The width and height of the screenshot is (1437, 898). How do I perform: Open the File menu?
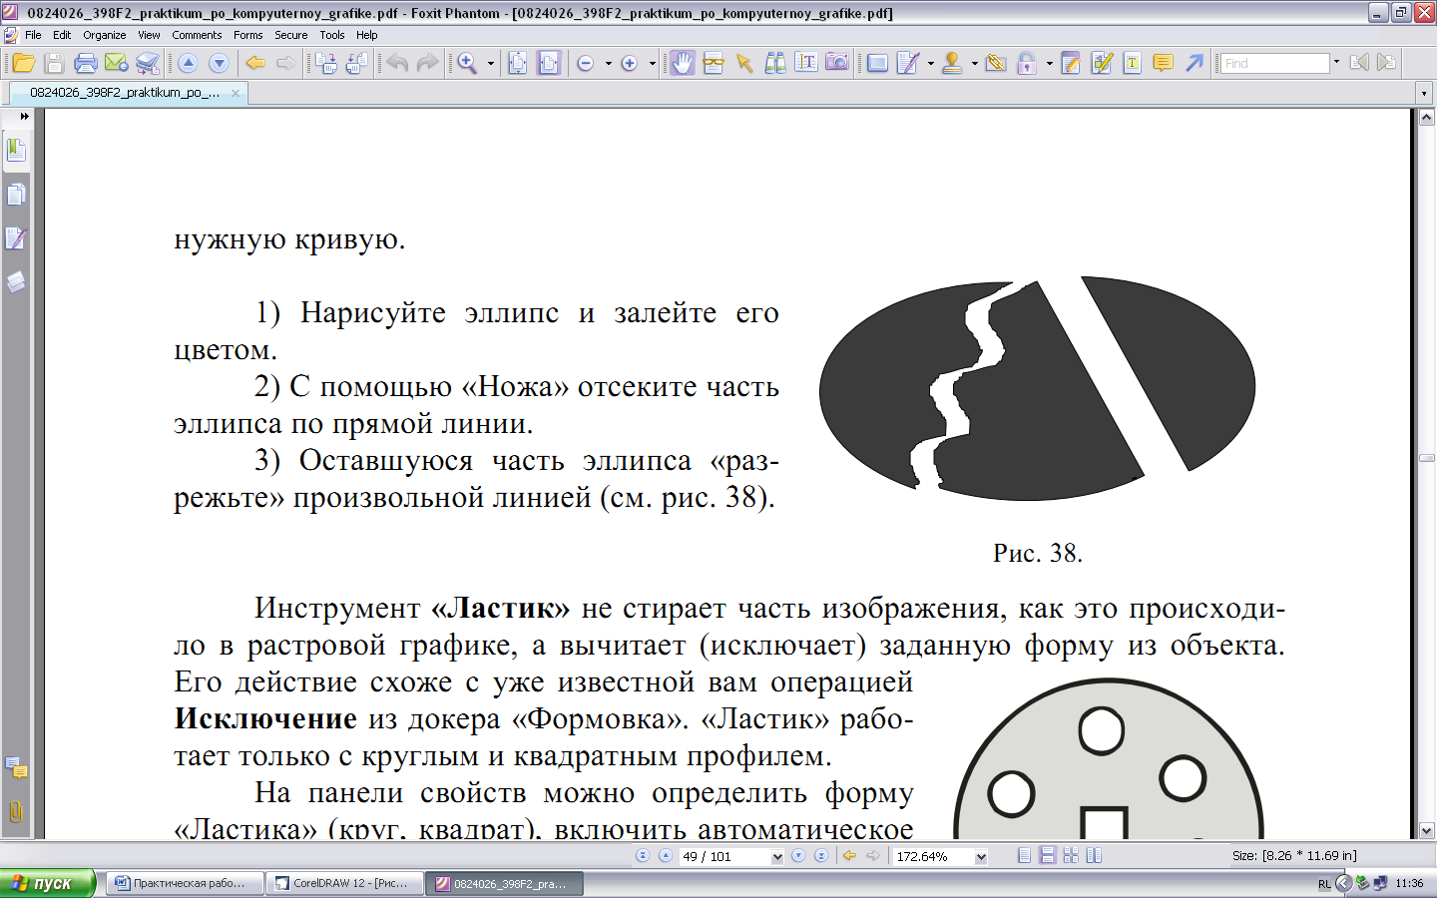[33, 35]
